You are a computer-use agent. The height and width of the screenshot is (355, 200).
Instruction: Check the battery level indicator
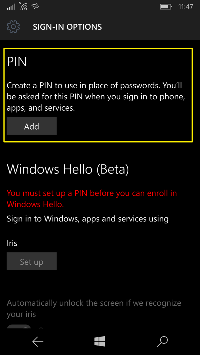[165, 7]
